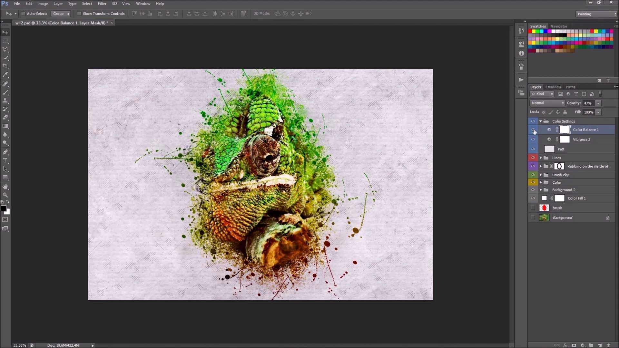
Task: Show the Background layer
Action: tap(533, 217)
